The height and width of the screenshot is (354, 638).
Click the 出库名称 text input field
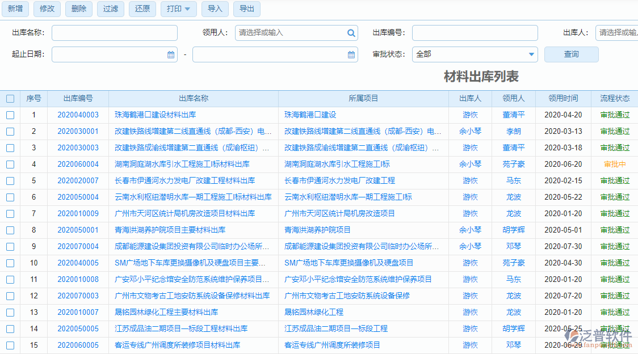[x=115, y=33]
